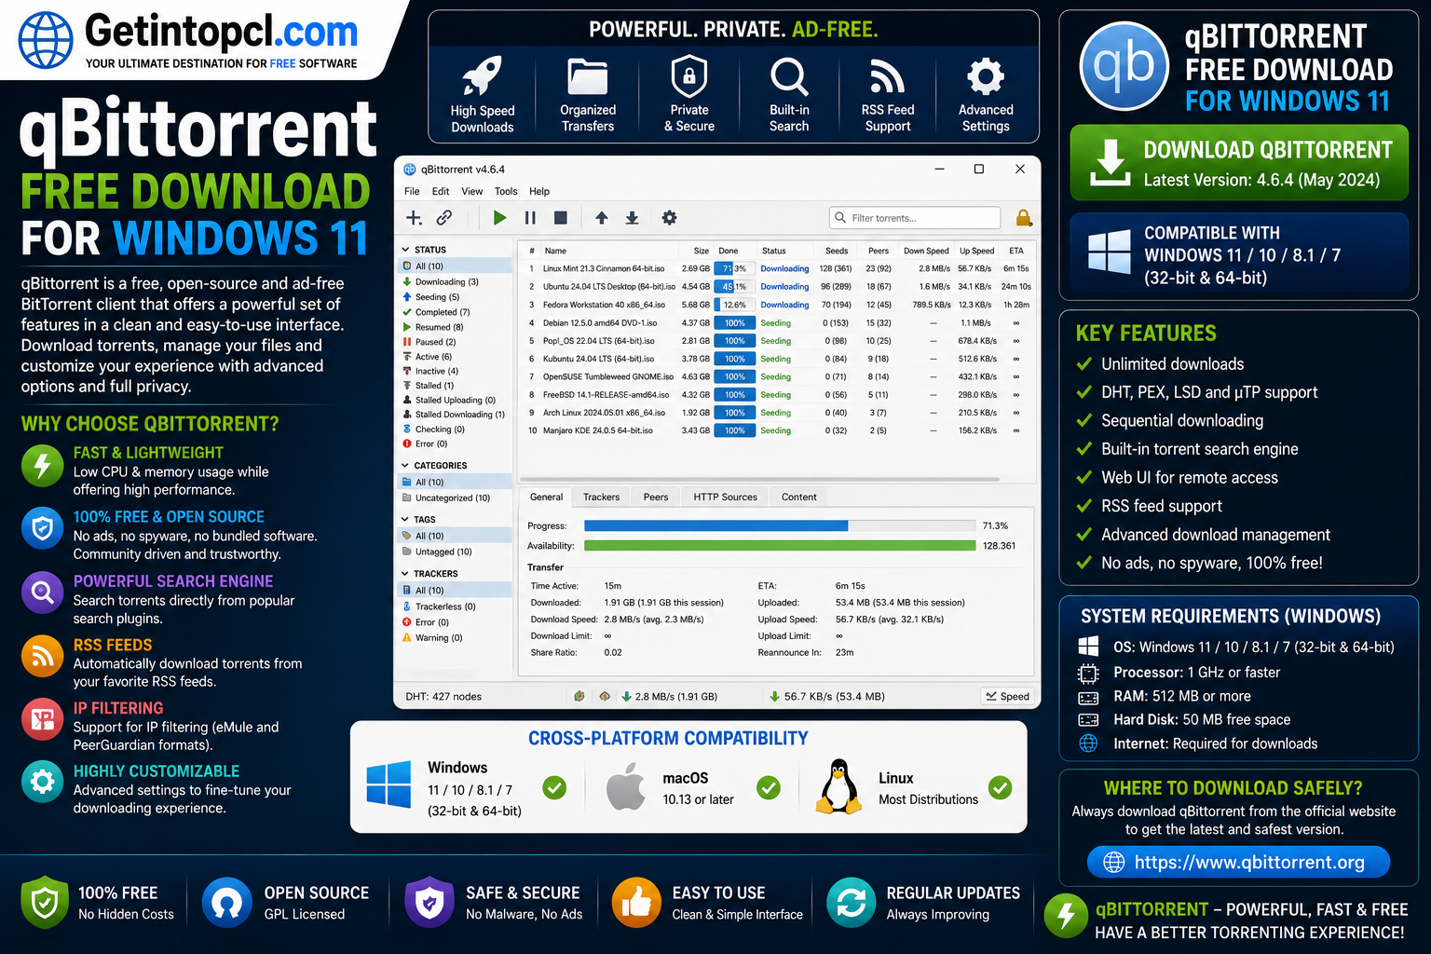Switch to the Peers tab
Viewport: 1431px width, 954px height.
pyautogui.click(x=656, y=497)
